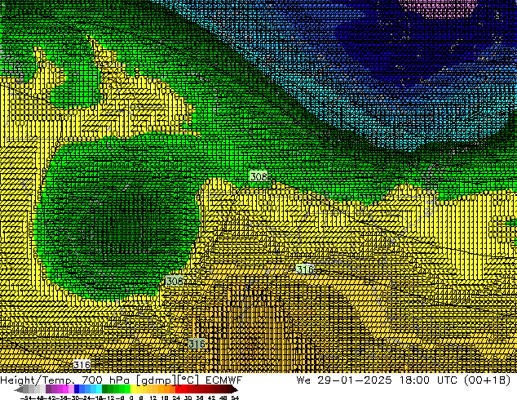Click the '(00+18)' forecast offset text
The width and height of the screenshot is (517, 400).
pos(488,380)
